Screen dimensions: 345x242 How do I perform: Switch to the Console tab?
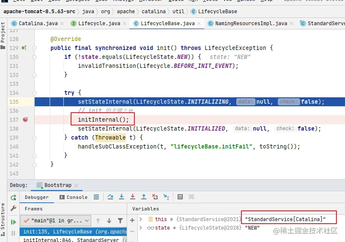coord(74,197)
